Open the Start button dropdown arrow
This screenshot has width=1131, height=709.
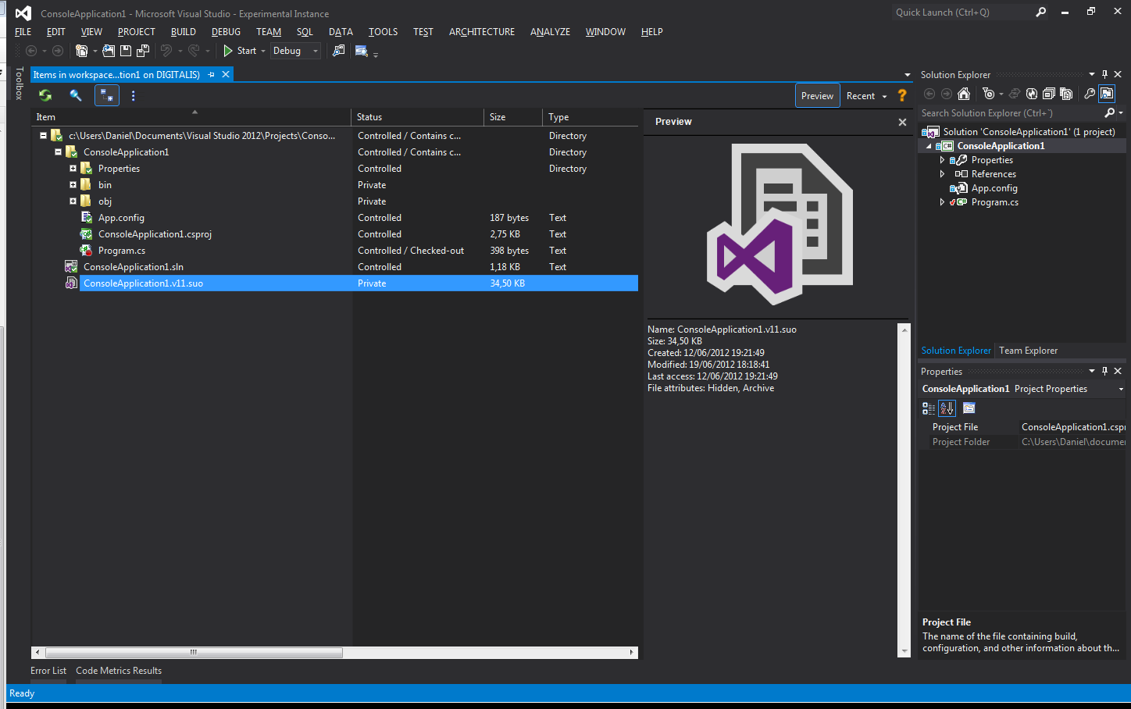click(x=263, y=51)
